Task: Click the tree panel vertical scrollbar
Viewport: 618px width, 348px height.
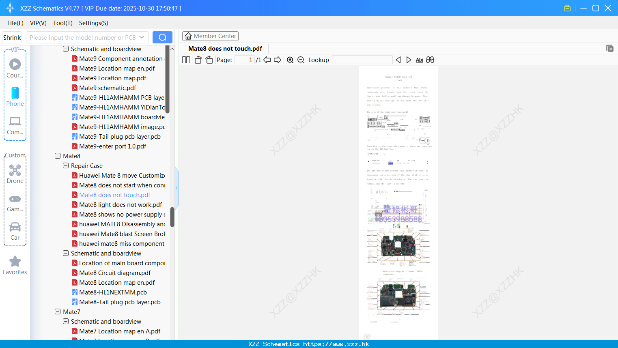Action: point(172,217)
